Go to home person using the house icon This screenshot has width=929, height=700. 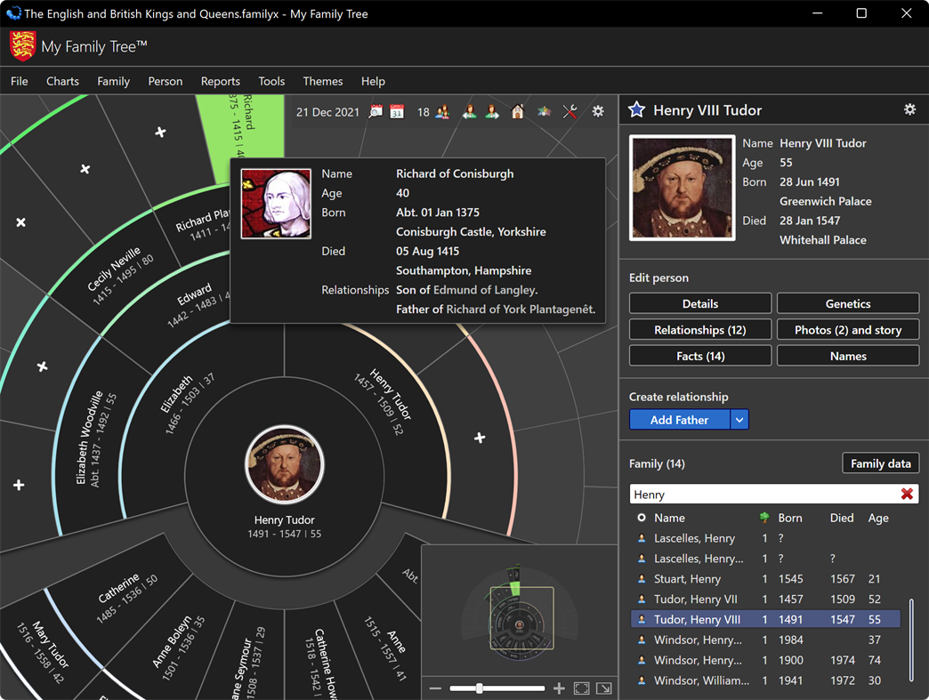pyautogui.click(x=517, y=112)
